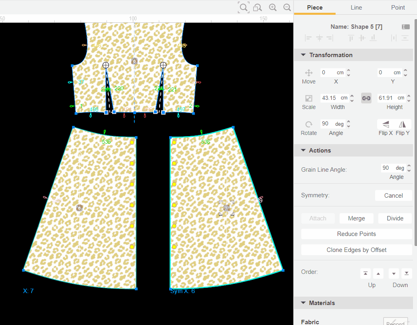Switch to the Piece tab
Viewport: 417px width, 325px height.
[315, 8]
